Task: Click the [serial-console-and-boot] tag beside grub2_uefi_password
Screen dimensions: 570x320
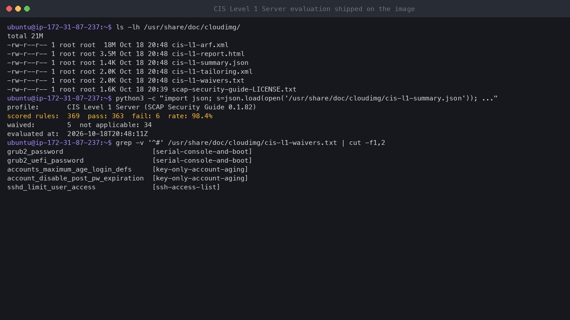Action: pyautogui.click(x=202, y=160)
